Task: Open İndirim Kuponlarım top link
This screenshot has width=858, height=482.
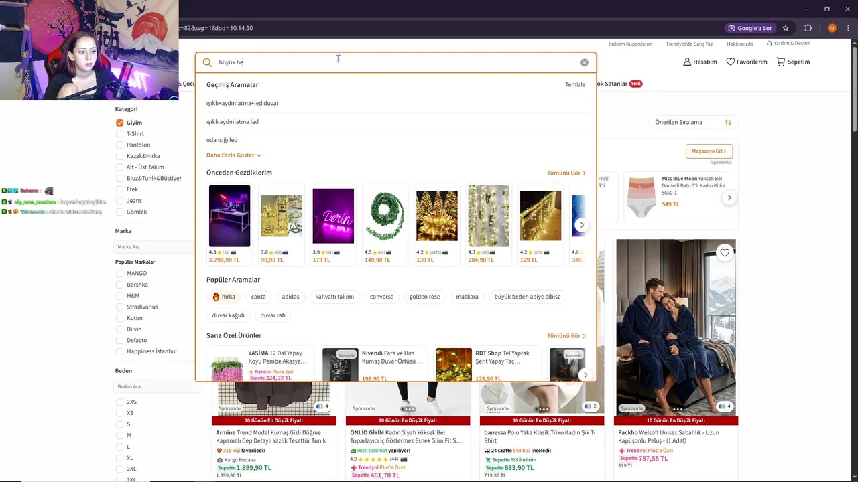Action: tap(630, 44)
